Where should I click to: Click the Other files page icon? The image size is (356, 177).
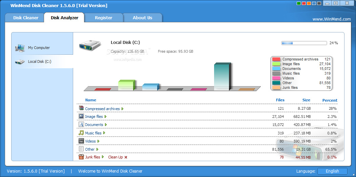[x=81, y=149]
